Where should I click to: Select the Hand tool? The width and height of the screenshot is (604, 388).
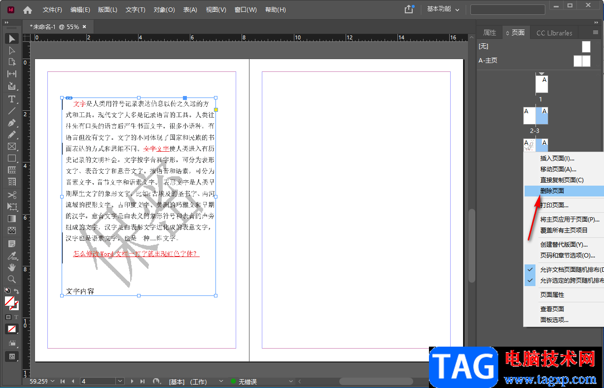pyautogui.click(x=12, y=267)
